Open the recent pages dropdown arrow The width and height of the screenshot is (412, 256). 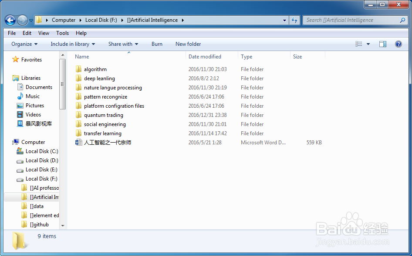point(31,20)
